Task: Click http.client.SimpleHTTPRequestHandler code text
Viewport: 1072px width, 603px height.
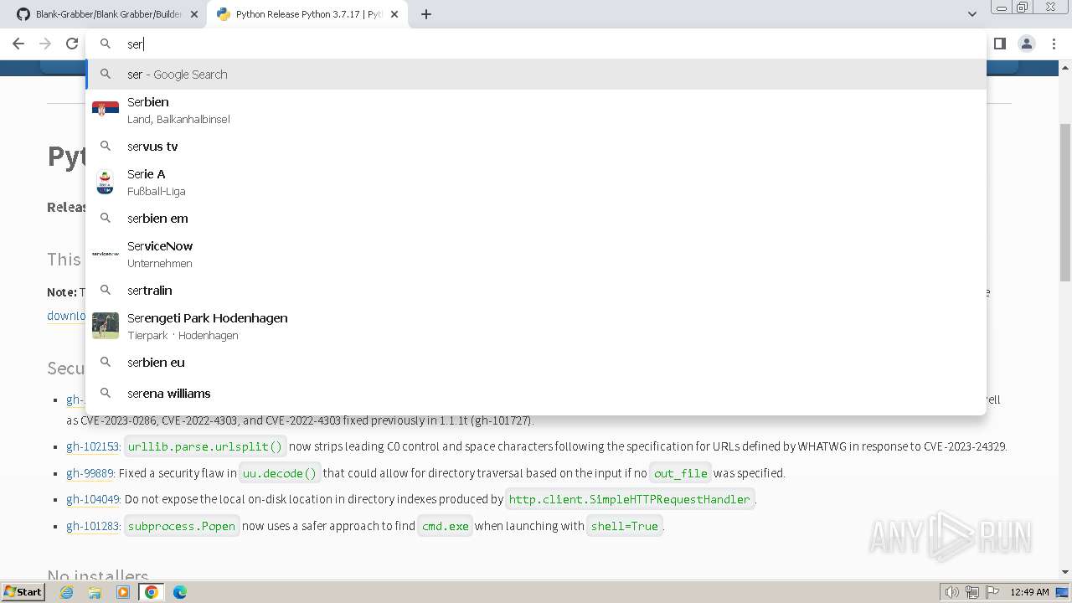Action: [630, 499]
